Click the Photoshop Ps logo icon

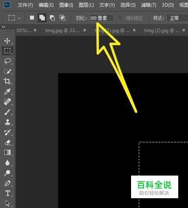pyautogui.click(x=7, y=5)
